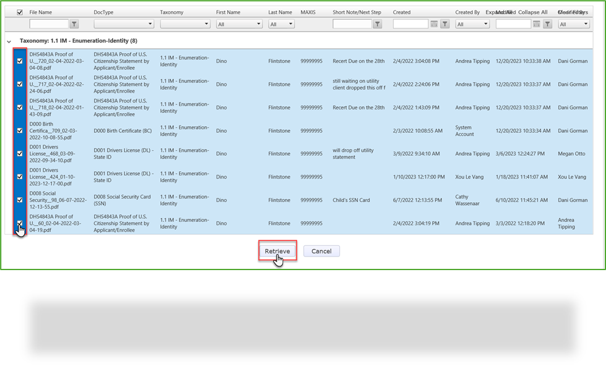This screenshot has height=369, width=606.
Task: Click the Retrieve button
Action: point(277,251)
